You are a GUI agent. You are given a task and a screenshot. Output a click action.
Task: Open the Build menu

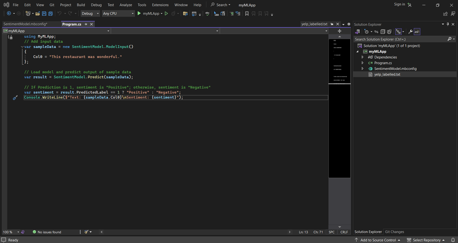tap(81, 5)
